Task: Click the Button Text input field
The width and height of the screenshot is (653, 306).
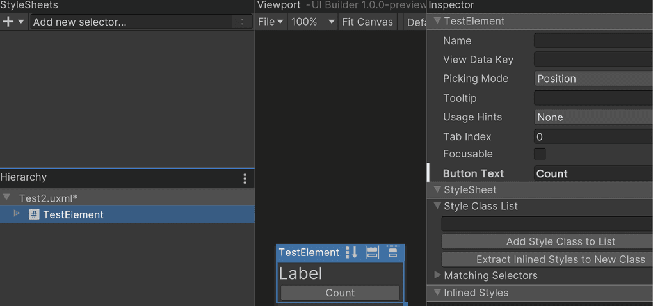Action: (593, 173)
